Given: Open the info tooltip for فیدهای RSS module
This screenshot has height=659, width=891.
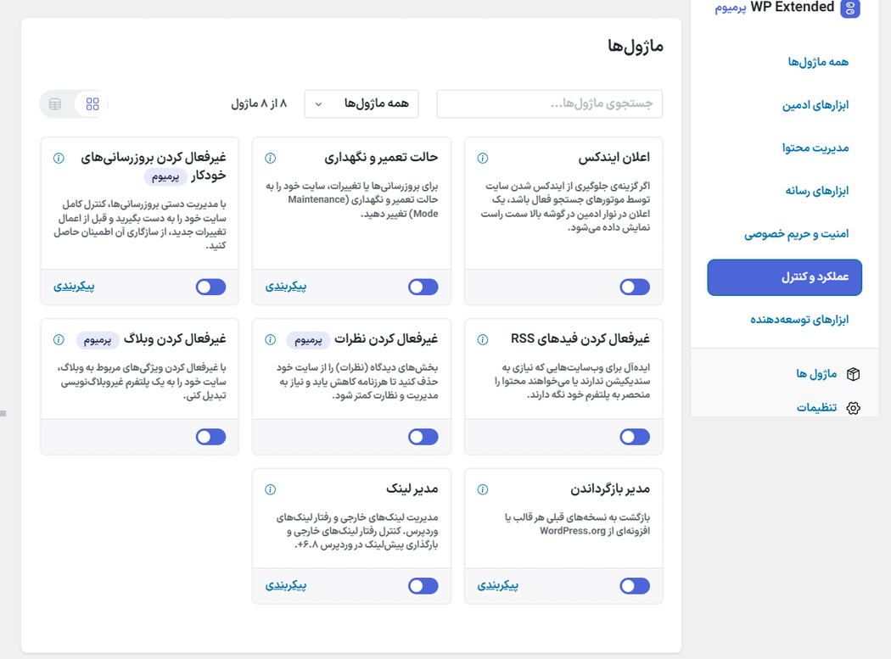Looking at the screenshot, I should [482, 338].
